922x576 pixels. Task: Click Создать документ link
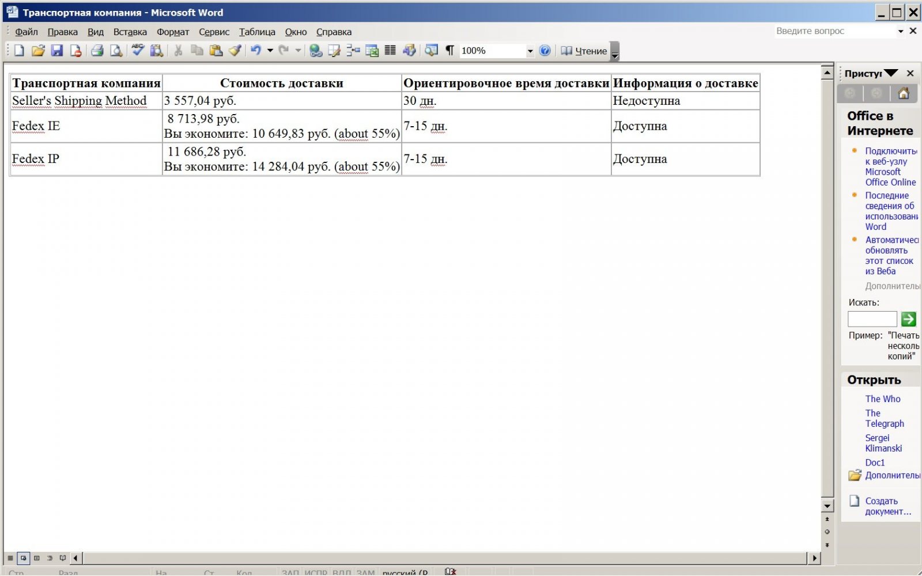click(x=888, y=506)
